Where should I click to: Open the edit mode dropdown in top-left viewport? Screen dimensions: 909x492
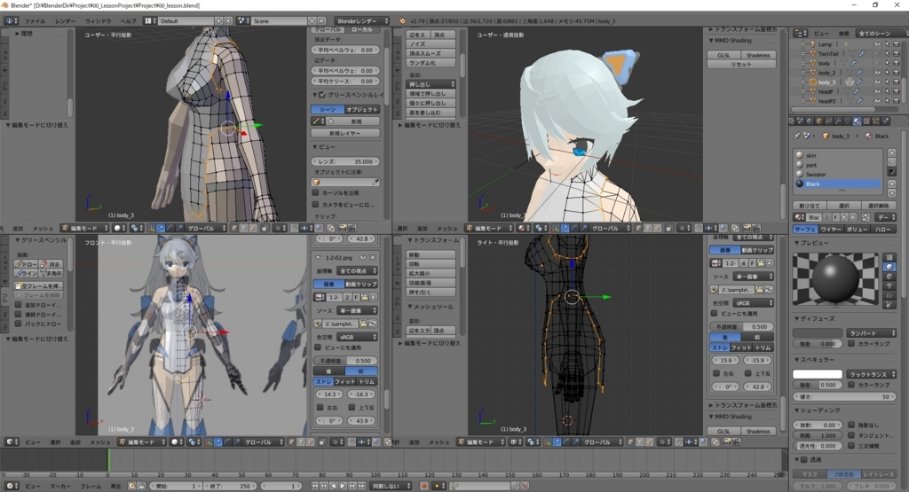(84, 228)
